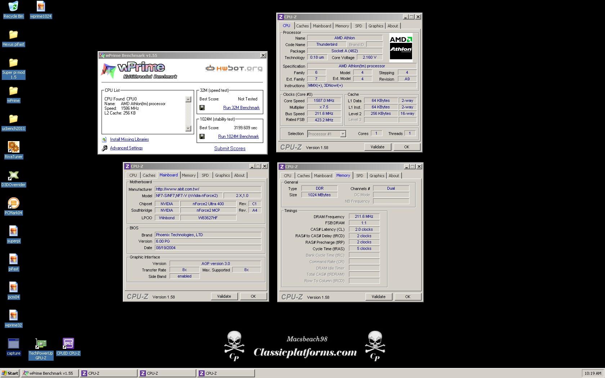
Task: Close the wPrime Benchmark window
Action: 263,55
